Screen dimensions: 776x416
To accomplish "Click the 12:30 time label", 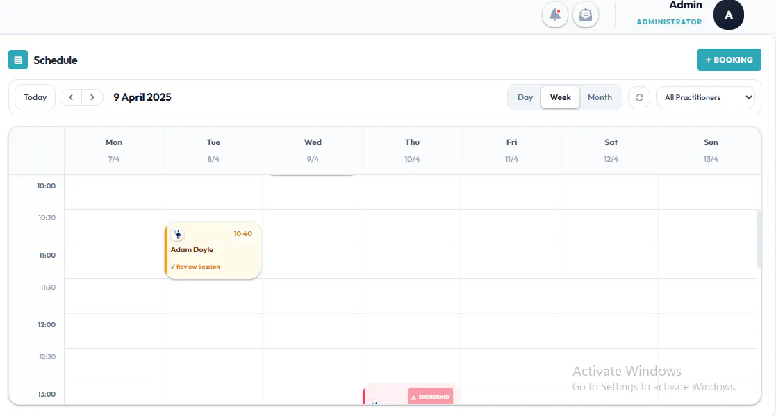I will click(x=47, y=357).
